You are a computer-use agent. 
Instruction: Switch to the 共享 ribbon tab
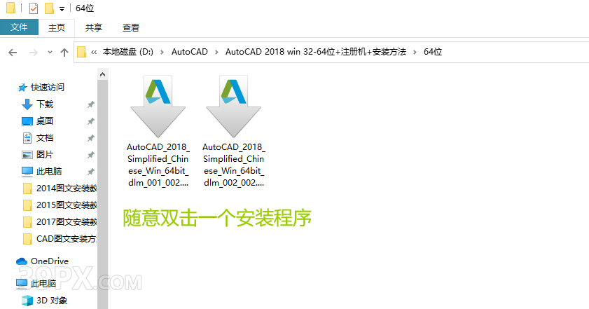[94, 27]
